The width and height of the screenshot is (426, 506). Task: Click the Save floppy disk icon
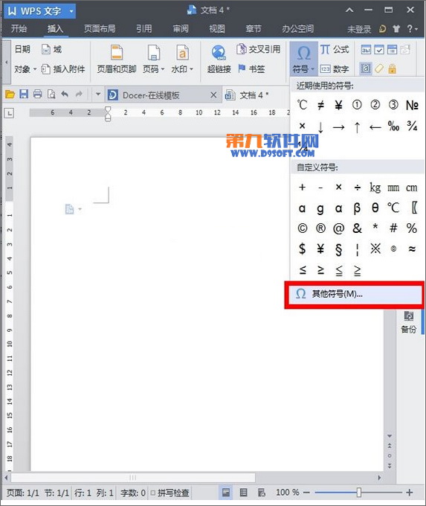[24, 95]
